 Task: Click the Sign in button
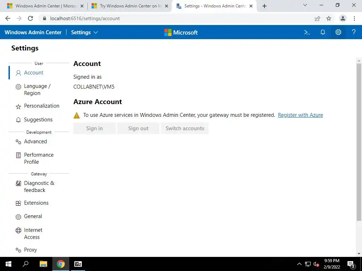[94, 128]
